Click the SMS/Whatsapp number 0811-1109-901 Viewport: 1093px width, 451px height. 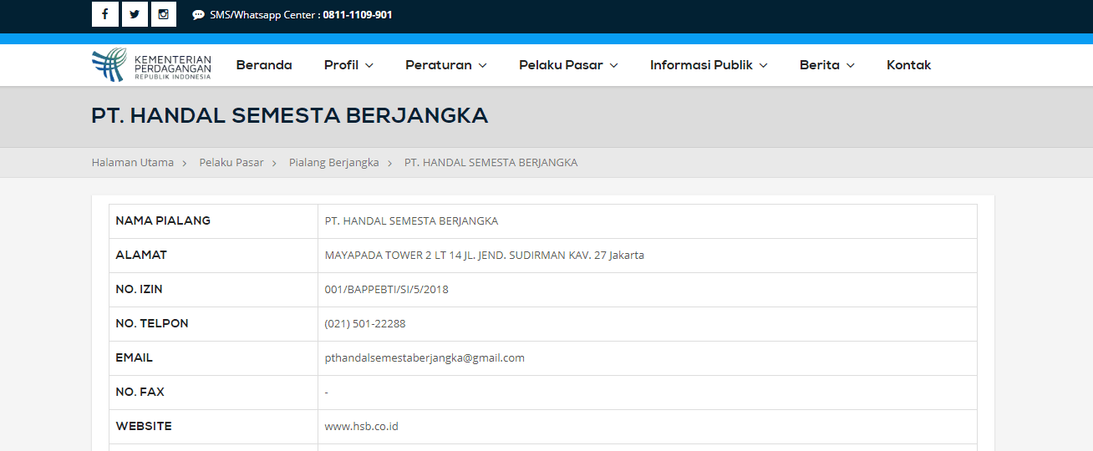point(357,15)
